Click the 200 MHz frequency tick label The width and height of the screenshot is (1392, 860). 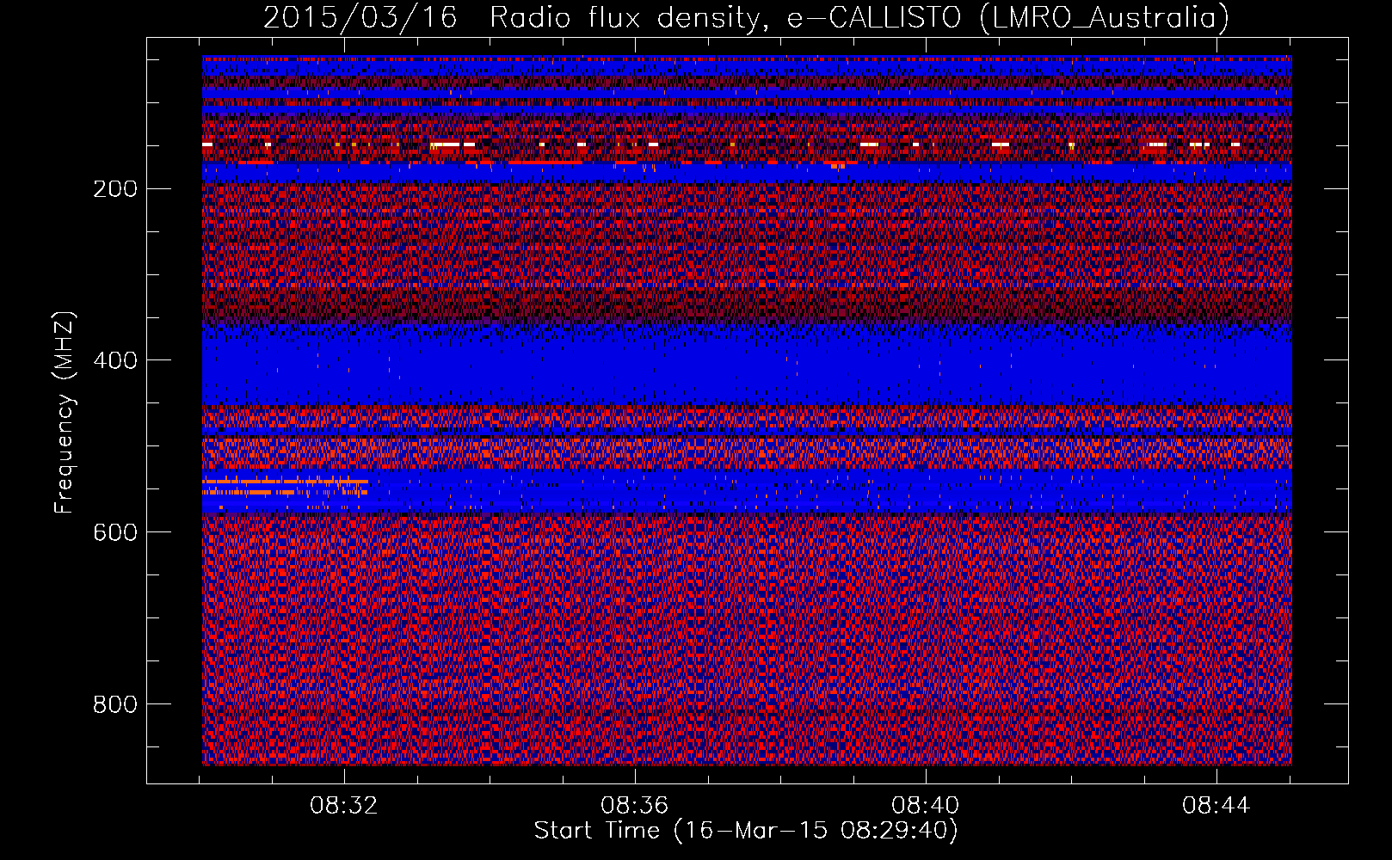click(114, 188)
